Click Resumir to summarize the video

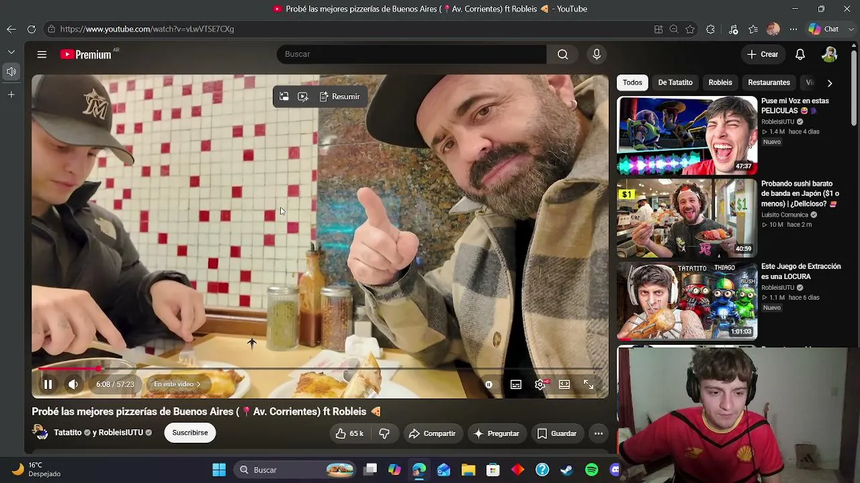tap(340, 97)
